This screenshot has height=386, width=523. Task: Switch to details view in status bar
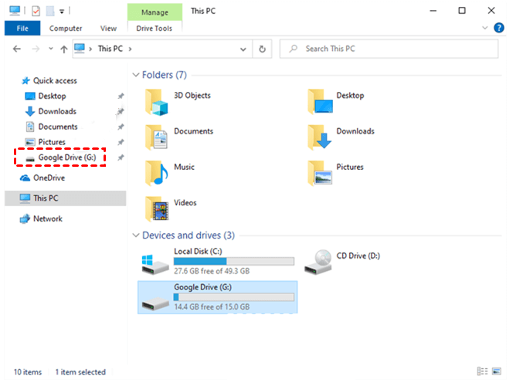[x=482, y=371]
